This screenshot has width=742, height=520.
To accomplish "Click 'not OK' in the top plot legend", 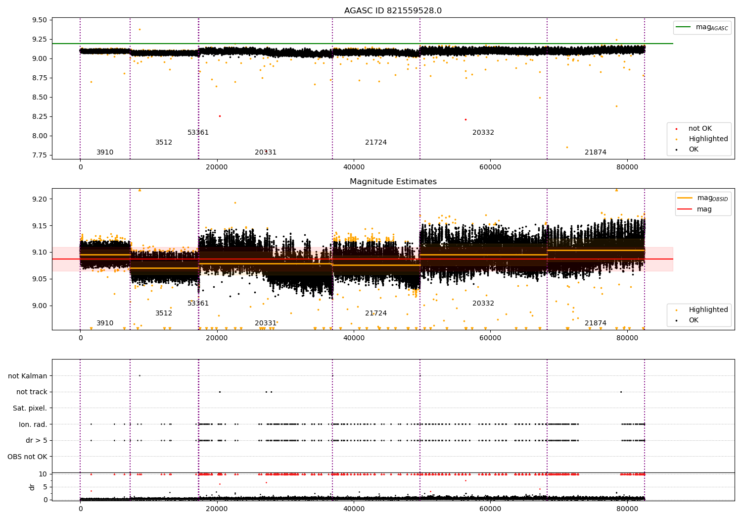I will (x=700, y=129).
